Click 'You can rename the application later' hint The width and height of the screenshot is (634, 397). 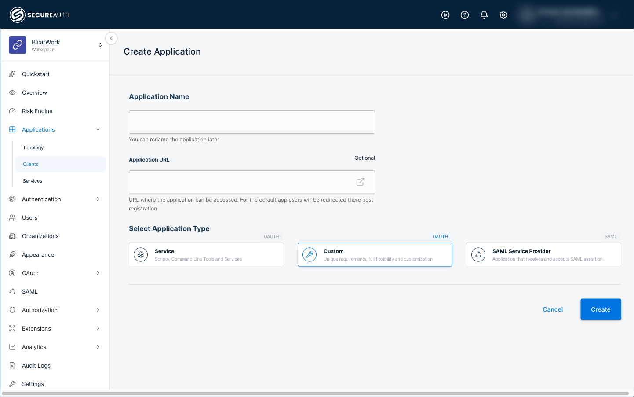(174, 140)
